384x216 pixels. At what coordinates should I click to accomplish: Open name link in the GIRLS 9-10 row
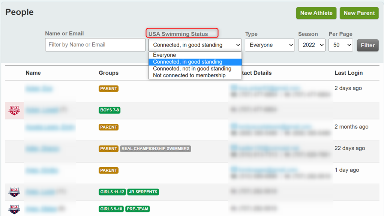point(41,209)
